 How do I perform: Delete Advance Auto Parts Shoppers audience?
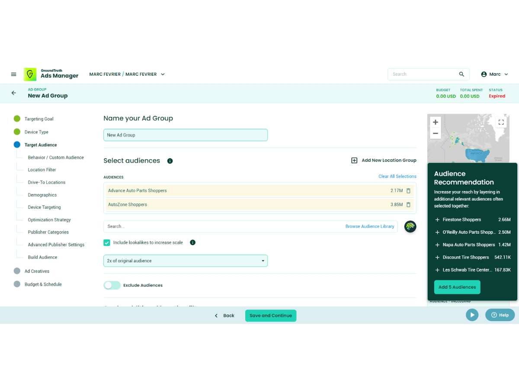408,191
